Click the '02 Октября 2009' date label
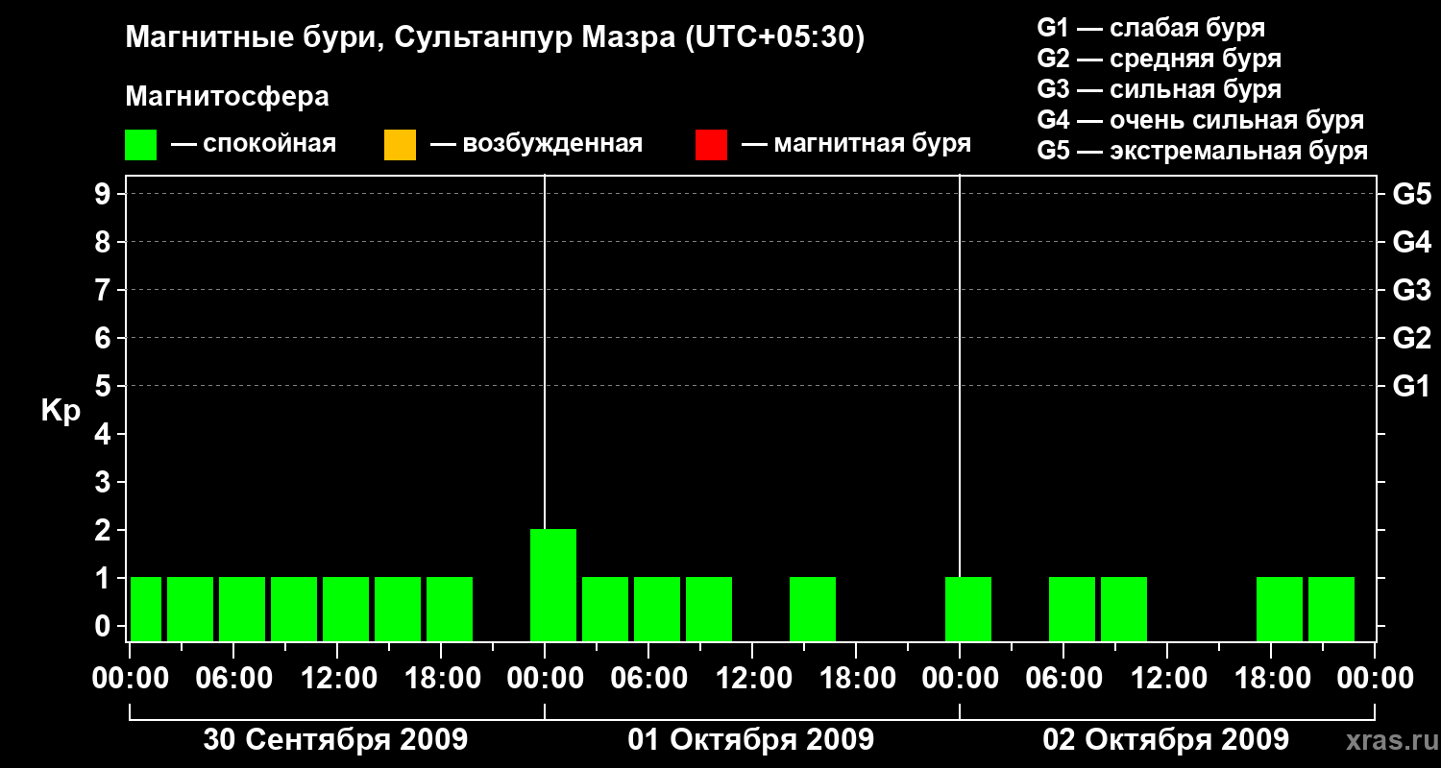Image resolution: width=1441 pixels, height=768 pixels. pyautogui.click(x=1166, y=739)
